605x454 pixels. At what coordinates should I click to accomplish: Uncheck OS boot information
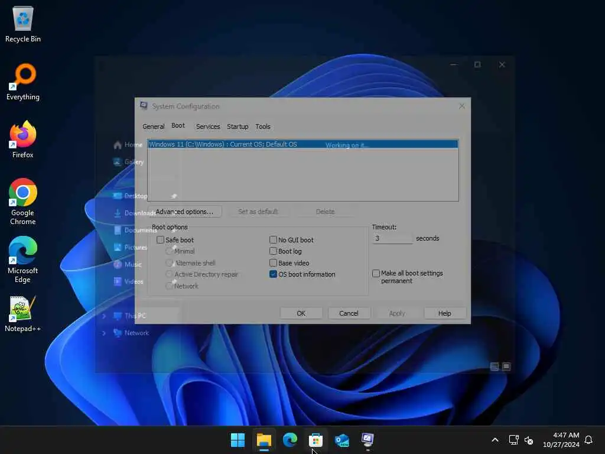tap(273, 274)
